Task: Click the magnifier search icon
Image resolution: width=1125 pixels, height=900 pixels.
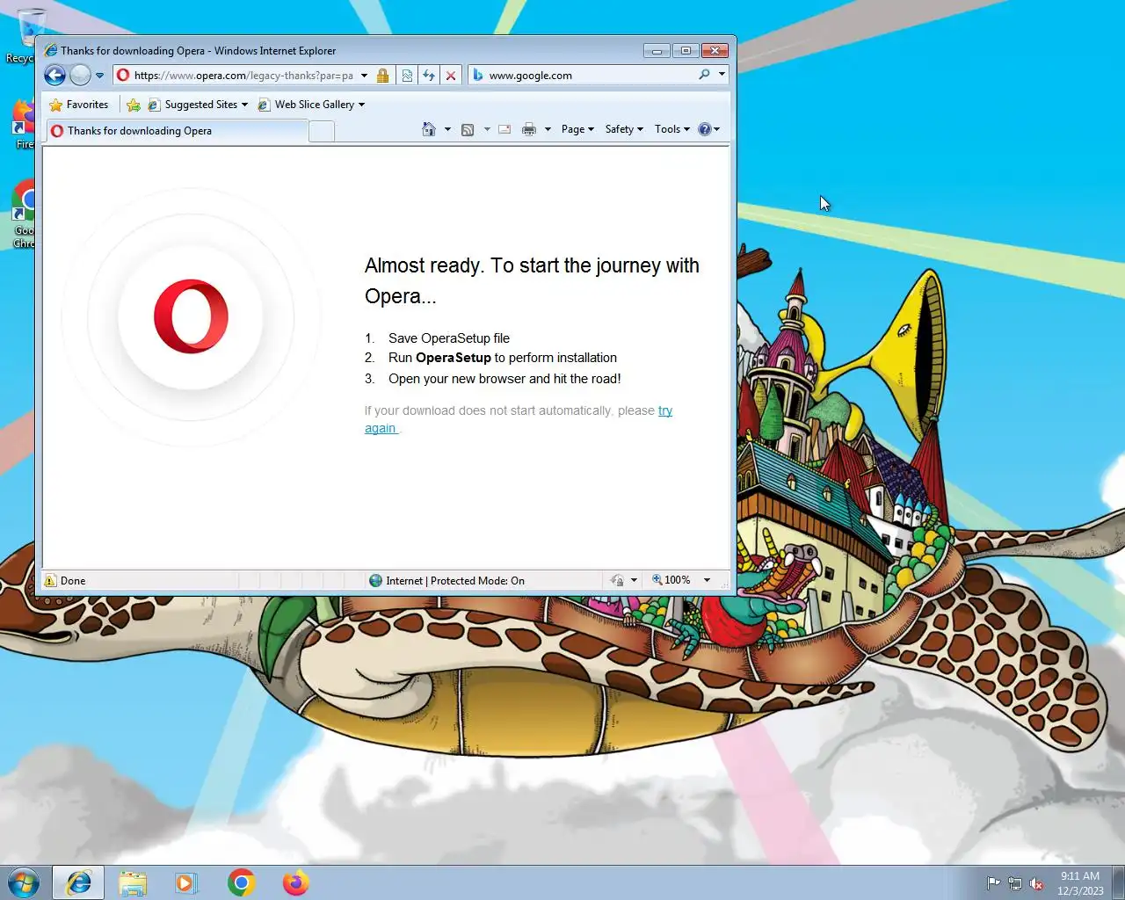Action: 704,75
